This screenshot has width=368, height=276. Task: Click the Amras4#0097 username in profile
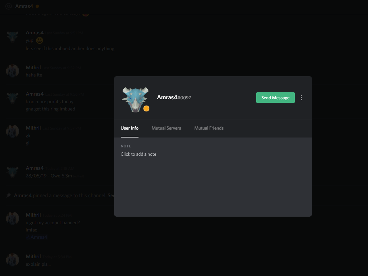point(174,97)
